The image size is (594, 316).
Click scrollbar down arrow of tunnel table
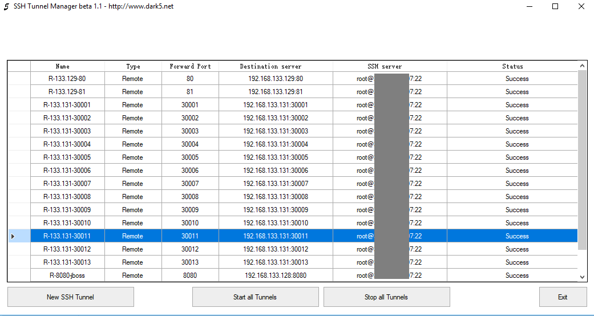582,277
